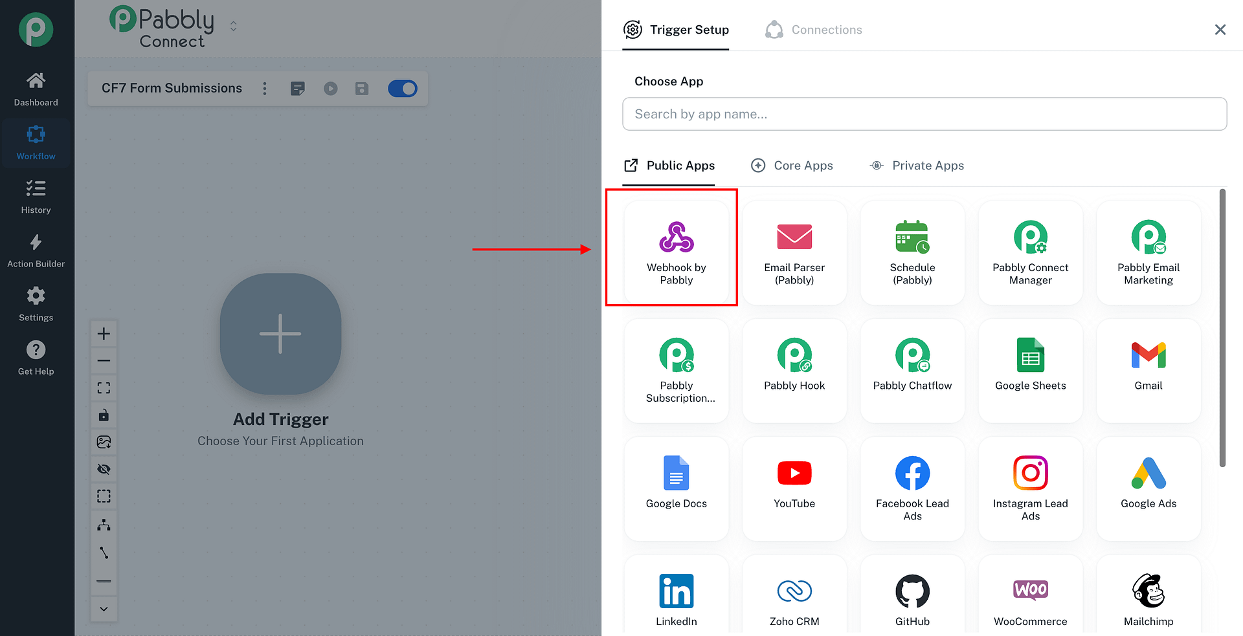The image size is (1243, 636).
Task: Select Google Ads app
Action: 1148,488
